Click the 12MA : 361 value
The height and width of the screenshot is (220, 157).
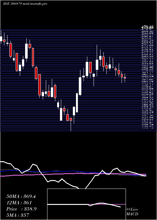click(x=19, y=203)
